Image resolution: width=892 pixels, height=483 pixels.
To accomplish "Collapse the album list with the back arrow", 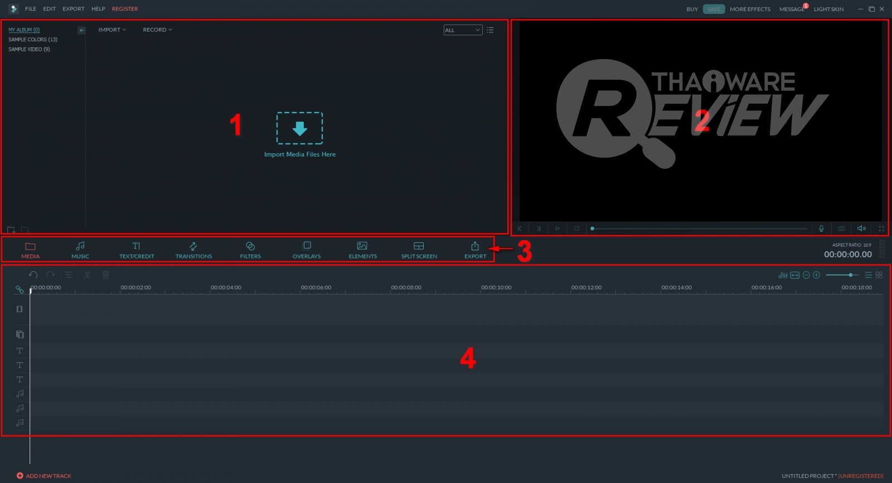I will pyautogui.click(x=81, y=31).
